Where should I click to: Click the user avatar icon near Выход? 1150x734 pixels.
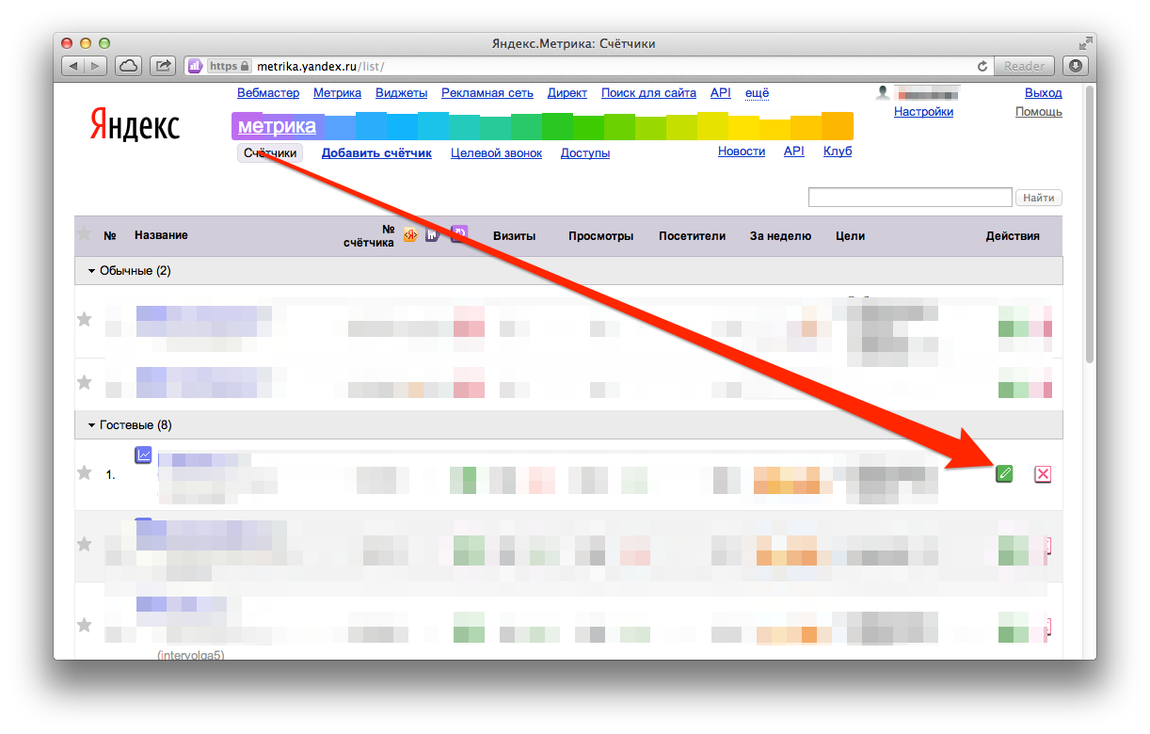pos(883,92)
